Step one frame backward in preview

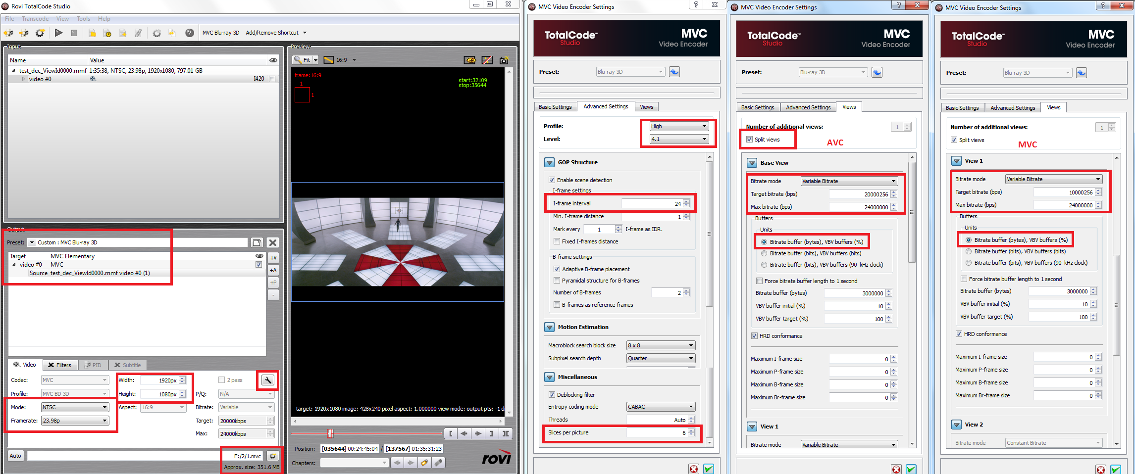(464, 433)
